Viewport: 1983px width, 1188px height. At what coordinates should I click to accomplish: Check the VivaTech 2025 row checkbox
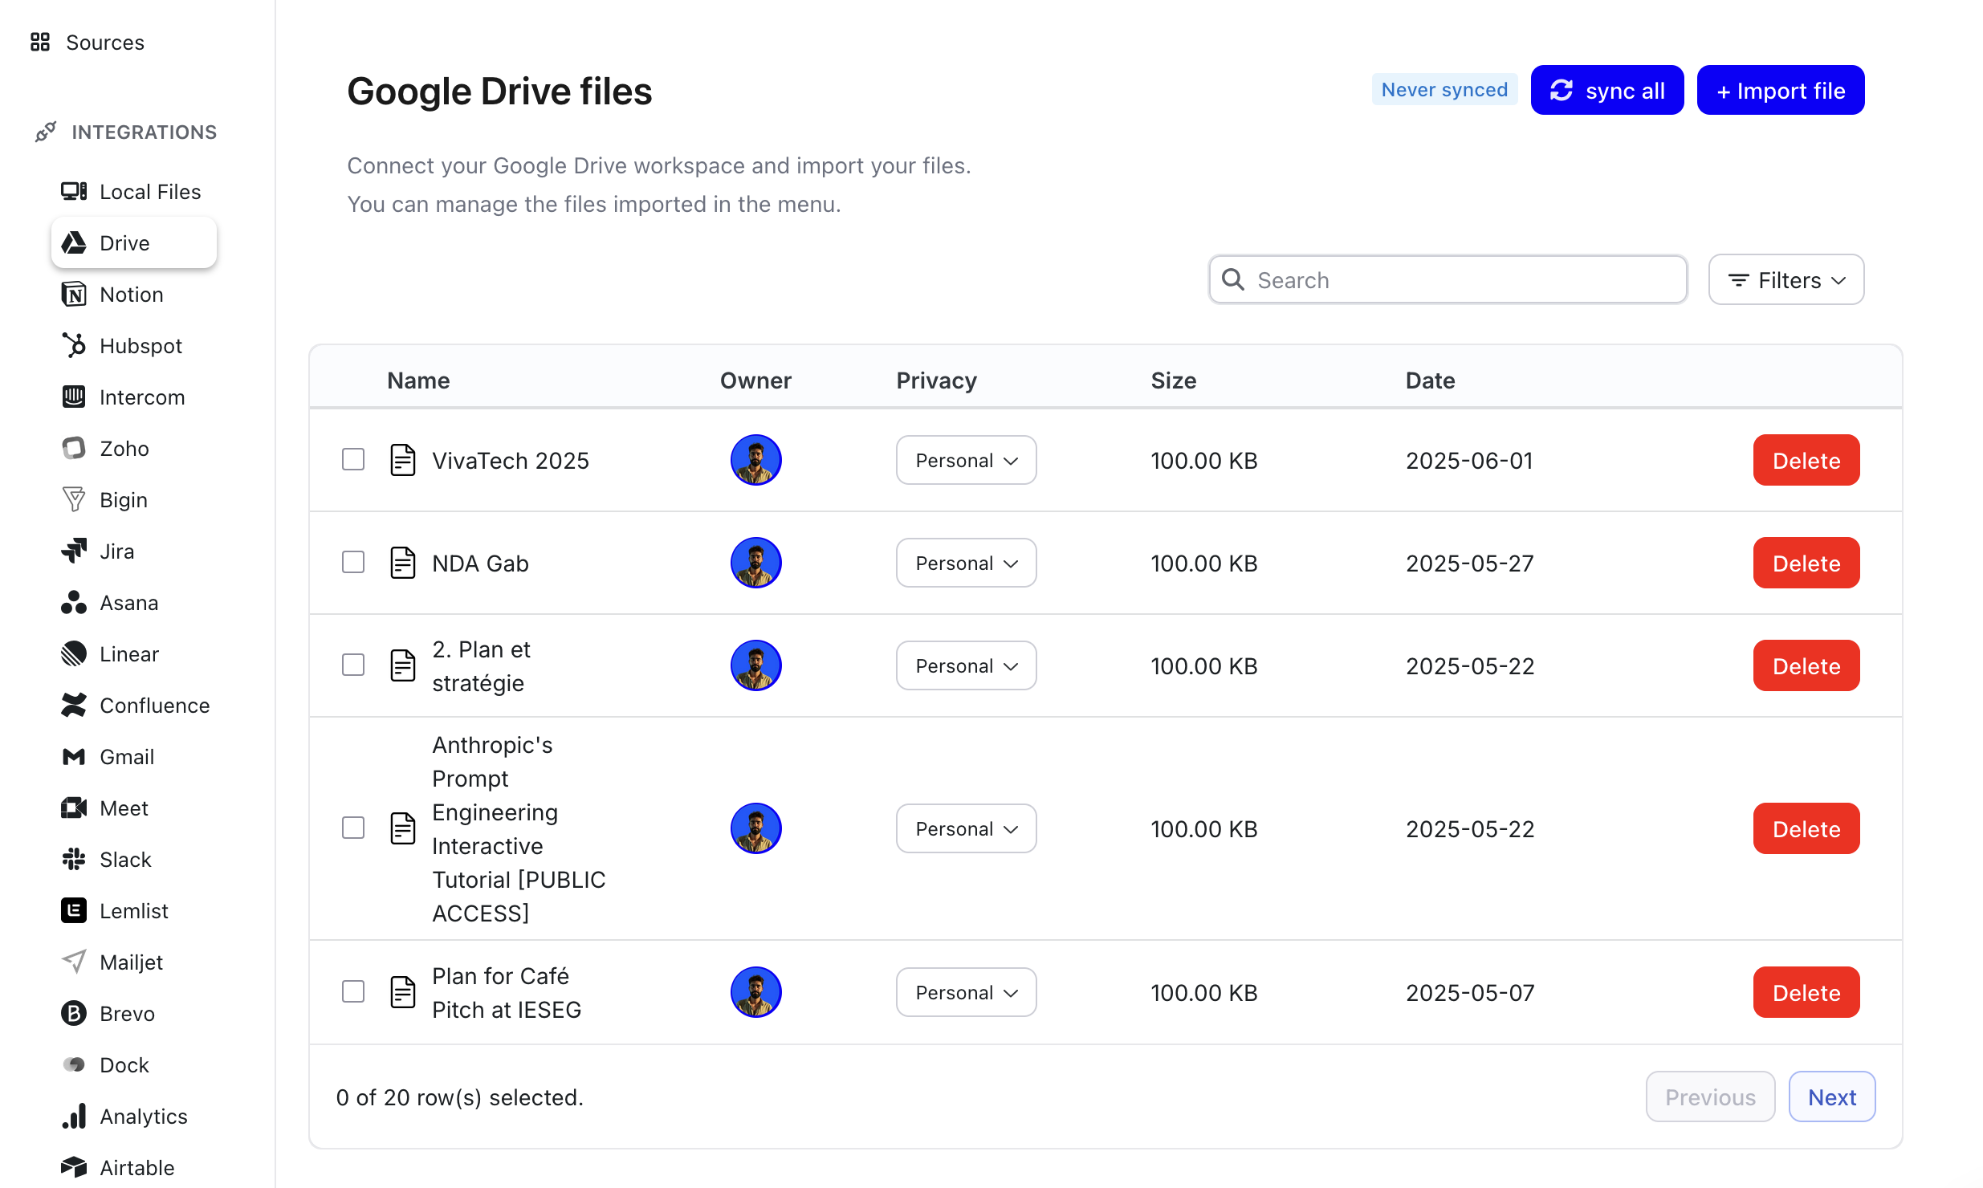[x=353, y=460]
